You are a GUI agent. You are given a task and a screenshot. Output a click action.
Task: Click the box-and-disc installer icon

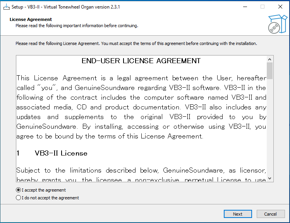(278, 24)
